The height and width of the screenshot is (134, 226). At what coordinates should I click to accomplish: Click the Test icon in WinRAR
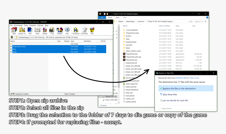(30, 31)
